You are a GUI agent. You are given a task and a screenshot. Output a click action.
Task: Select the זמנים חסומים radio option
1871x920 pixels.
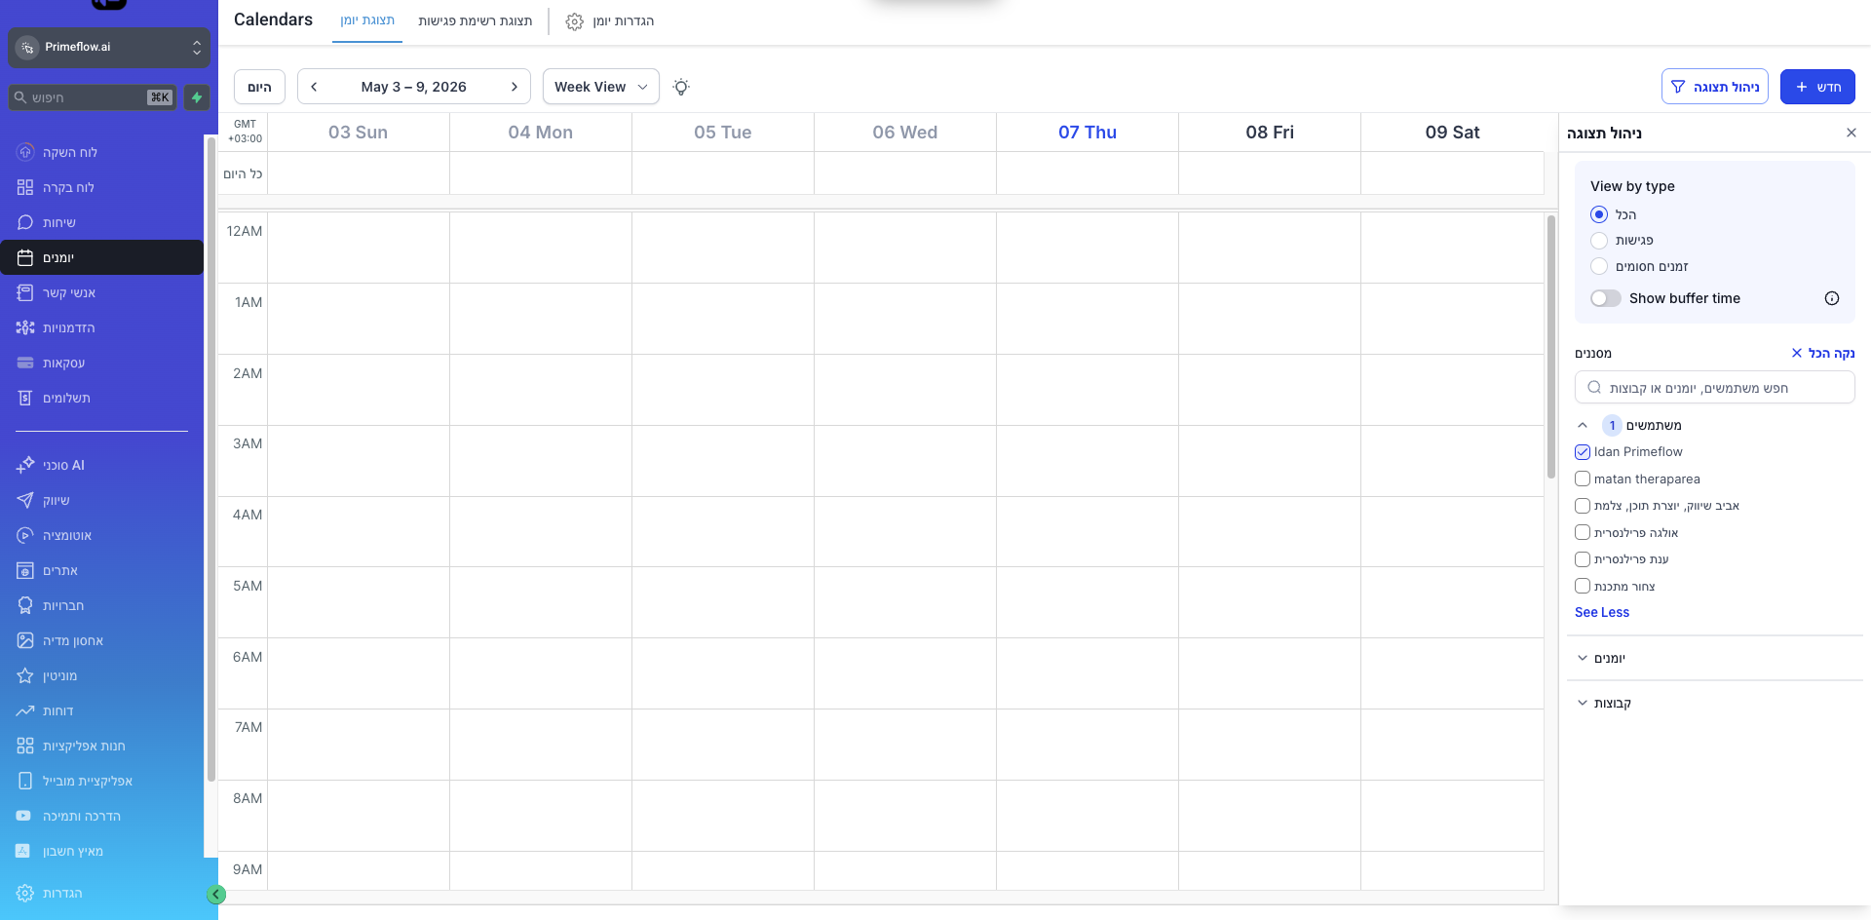[x=1599, y=266]
